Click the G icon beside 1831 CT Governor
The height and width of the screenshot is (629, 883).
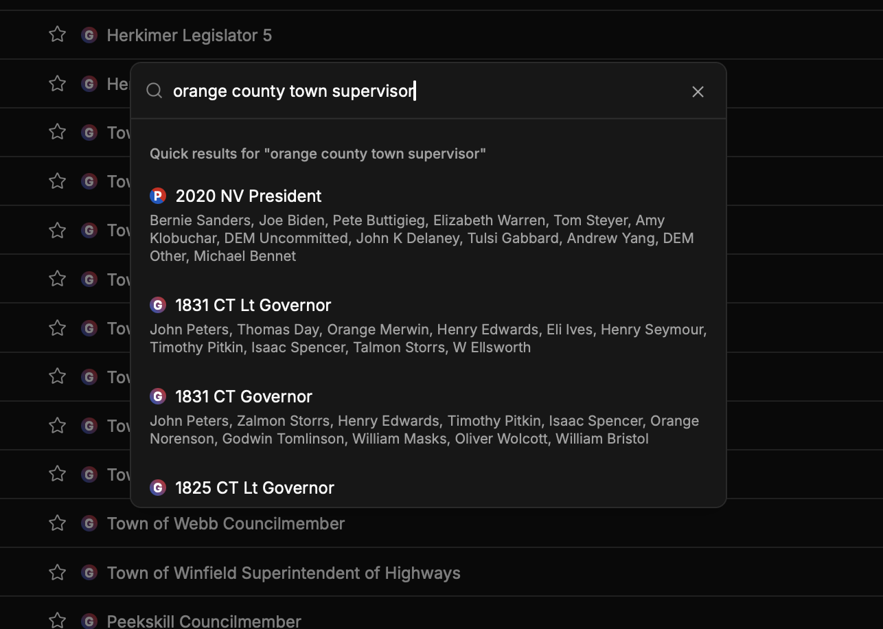158,397
